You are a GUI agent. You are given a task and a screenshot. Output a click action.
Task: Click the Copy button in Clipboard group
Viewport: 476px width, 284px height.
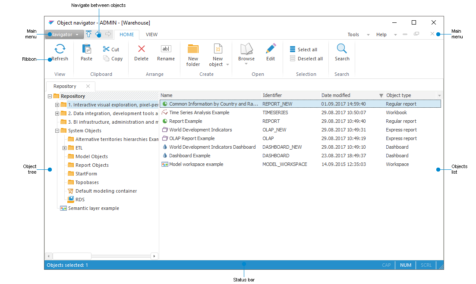[113, 59]
